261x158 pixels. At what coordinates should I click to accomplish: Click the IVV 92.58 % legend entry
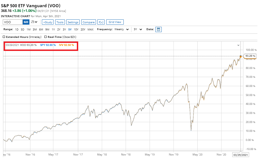(66, 45)
